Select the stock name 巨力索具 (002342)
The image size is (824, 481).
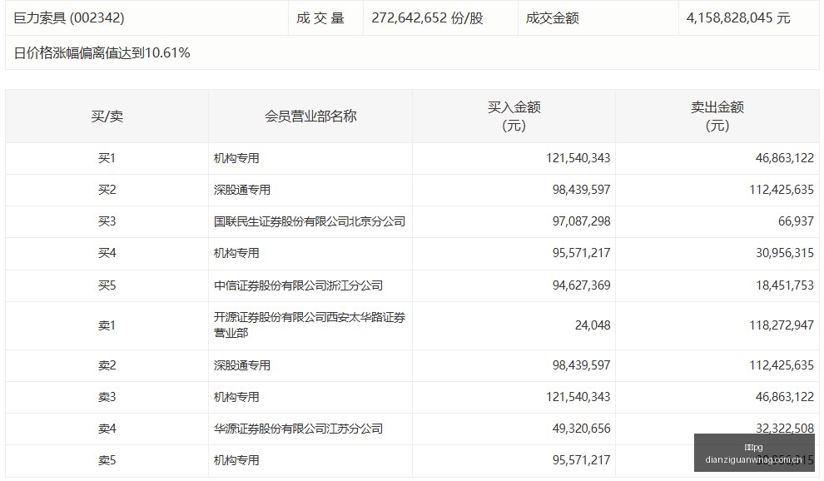click(69, 17)
